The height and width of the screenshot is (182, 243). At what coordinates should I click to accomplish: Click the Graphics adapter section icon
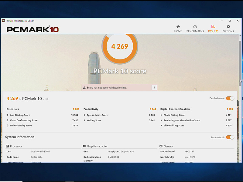click(x=84, y=146)
